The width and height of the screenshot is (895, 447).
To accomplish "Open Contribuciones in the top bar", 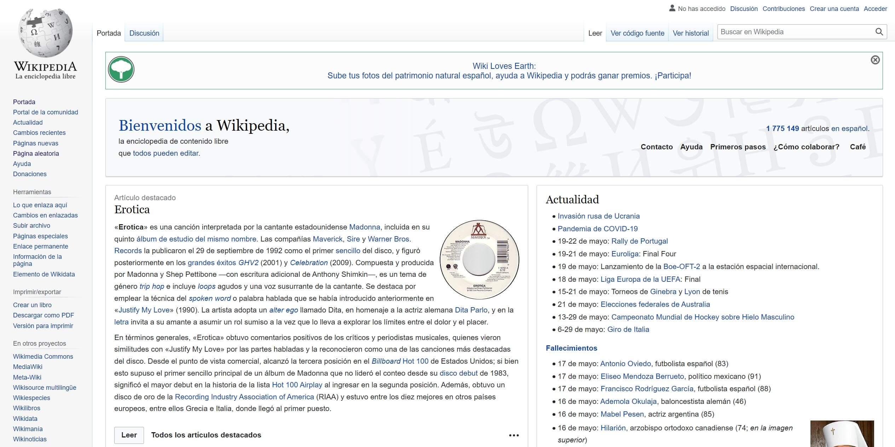I will pyautogui.click(x=784, y=9).
